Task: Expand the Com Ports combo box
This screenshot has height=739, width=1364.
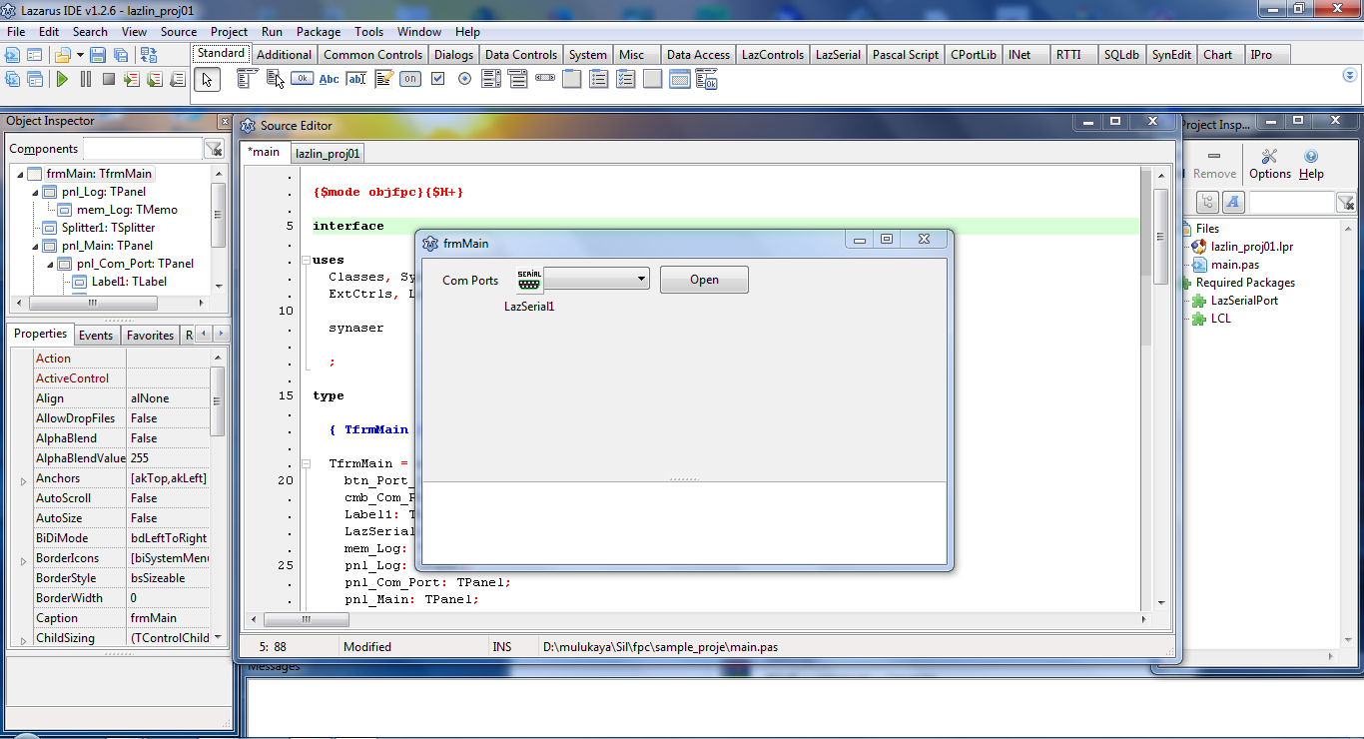Action: [642, 280]
